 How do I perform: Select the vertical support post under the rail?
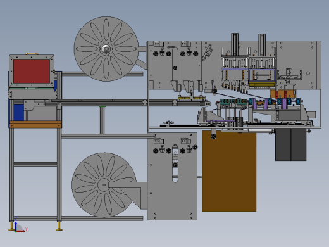point(102,120)
